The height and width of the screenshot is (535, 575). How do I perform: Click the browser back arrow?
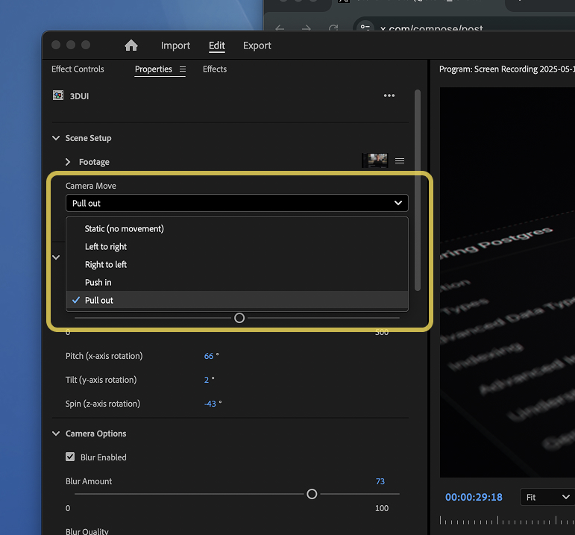coord(280,28)
